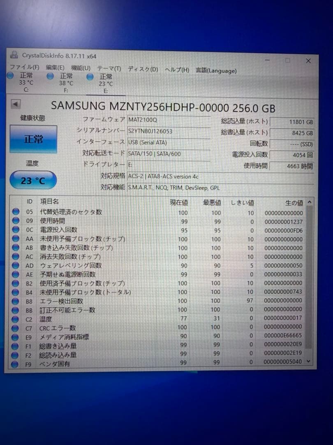Open the ヘルプ(H) menu
Image resolution: width=333 pixels, height=445 pixels.
[x=177, y=70]
